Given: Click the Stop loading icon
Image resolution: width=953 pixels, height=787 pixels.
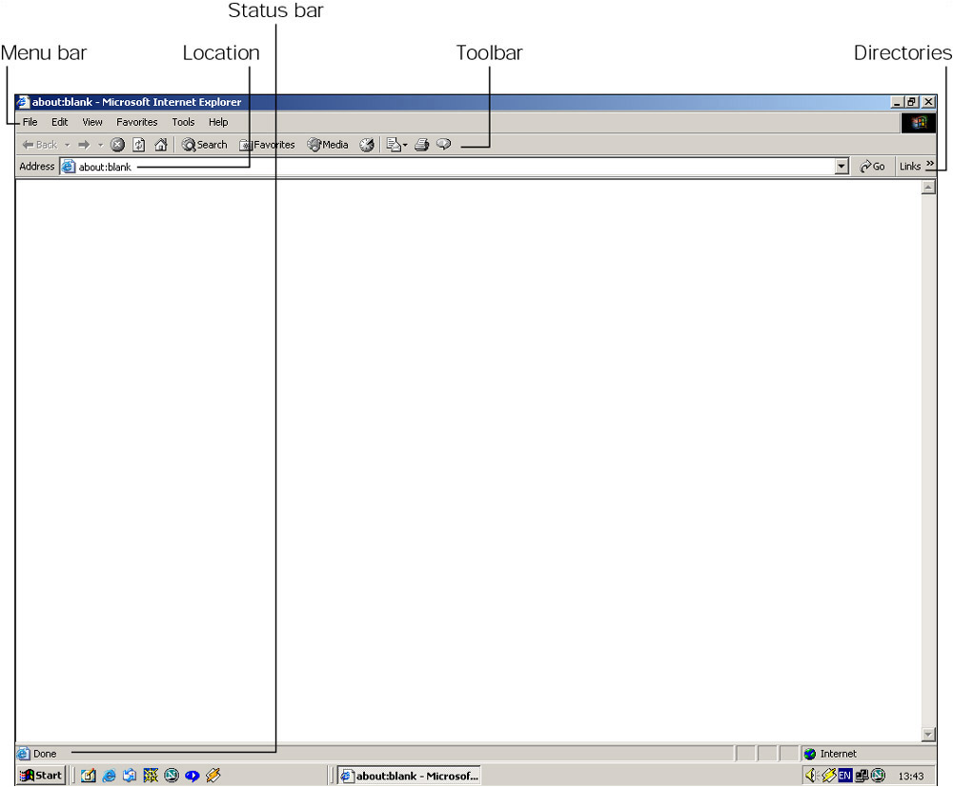Looking at the screenshot, I should (x=117, y=145).
